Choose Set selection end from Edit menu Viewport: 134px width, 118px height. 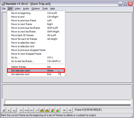coord(36,74)
